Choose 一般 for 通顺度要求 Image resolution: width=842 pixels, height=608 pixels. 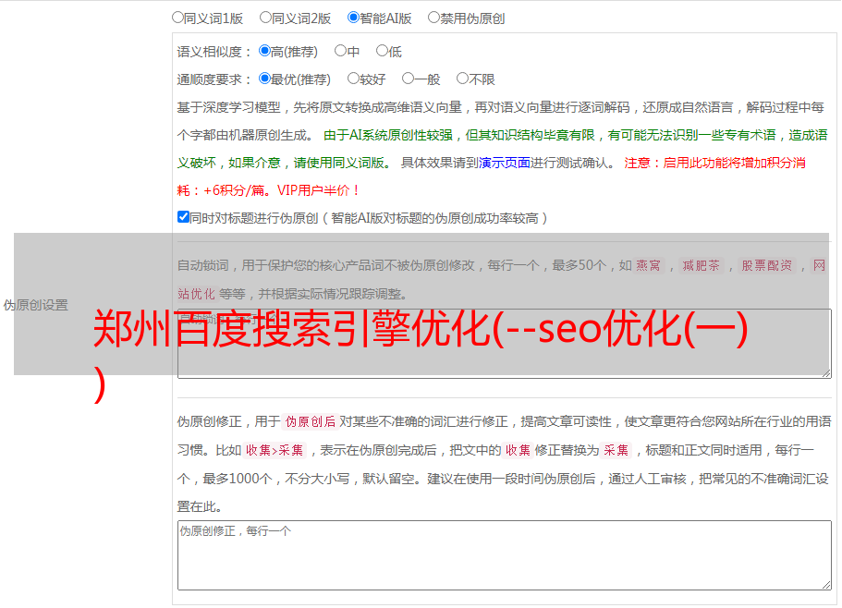click(408, 79)
